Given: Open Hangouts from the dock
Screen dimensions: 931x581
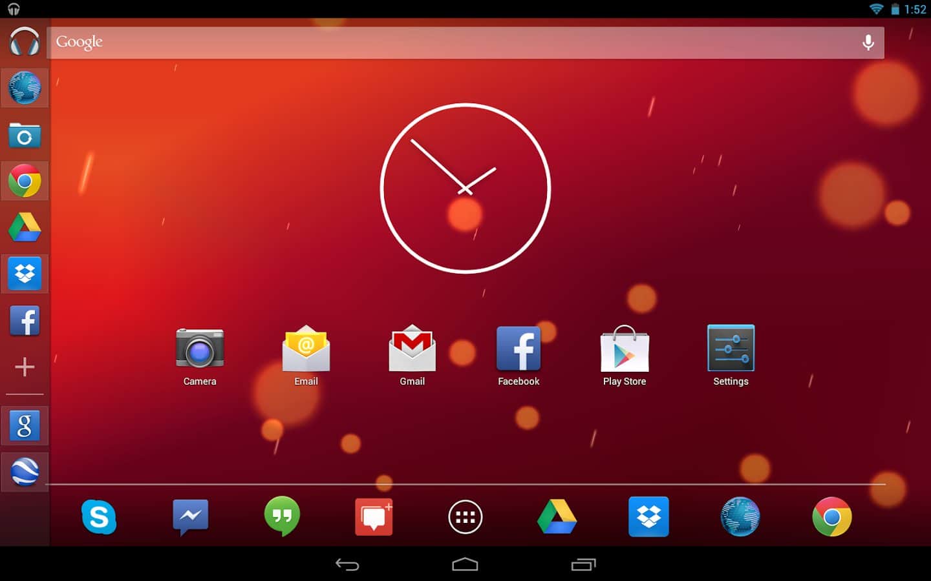Looking at the screenshot, I should (282, 517).
